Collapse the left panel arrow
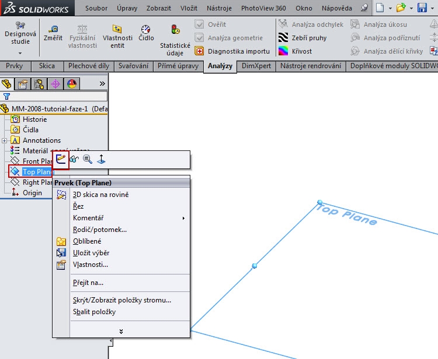Screen dimensions: 438x359 110,341
